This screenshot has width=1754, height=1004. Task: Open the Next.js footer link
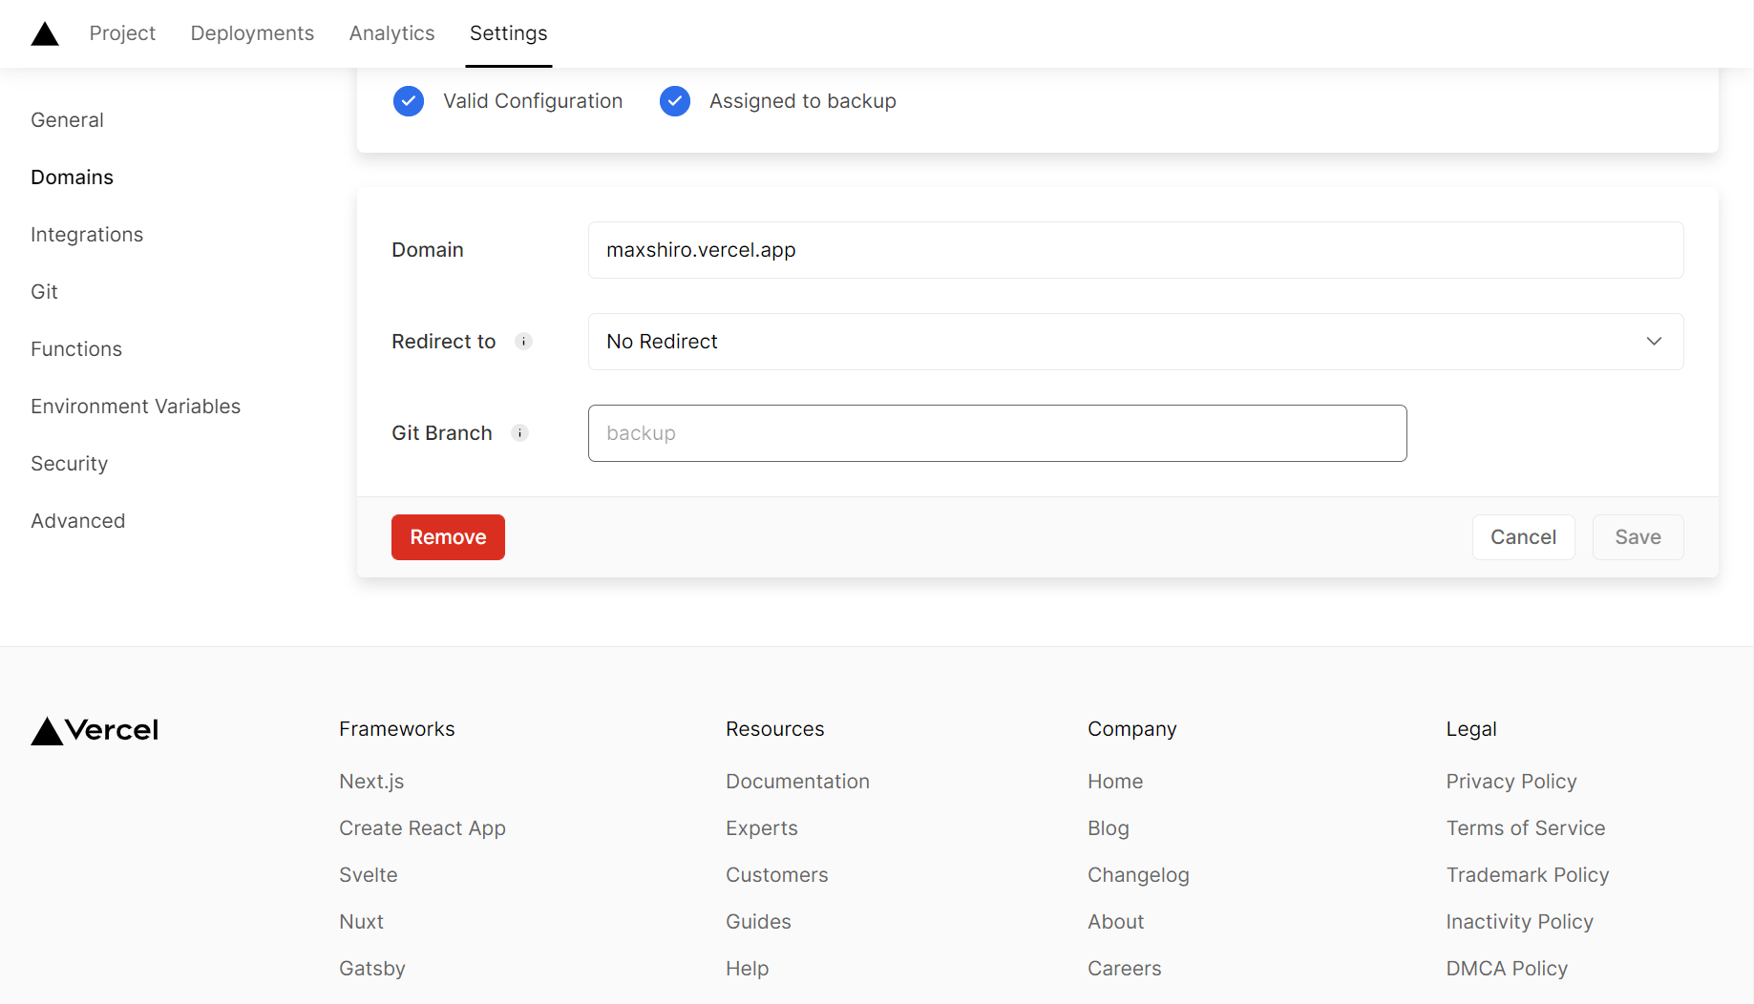point(371,782)
